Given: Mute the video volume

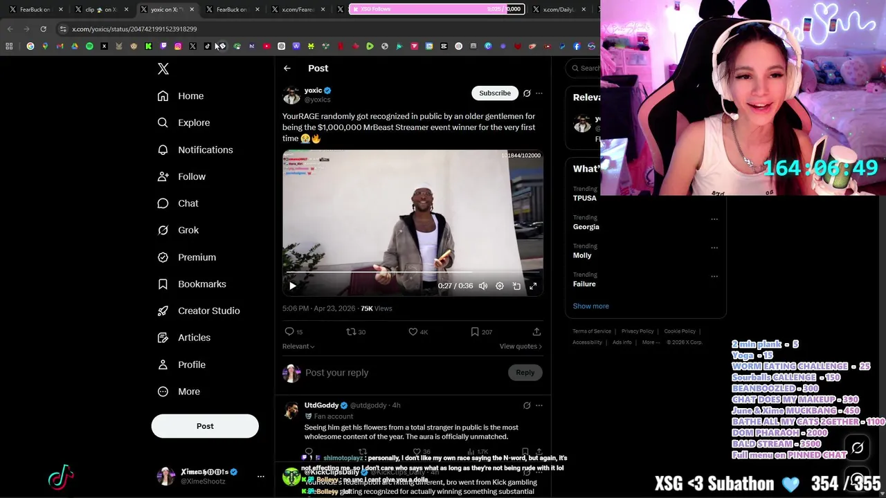Looking at the screenshot, I should tap(483, 286).
